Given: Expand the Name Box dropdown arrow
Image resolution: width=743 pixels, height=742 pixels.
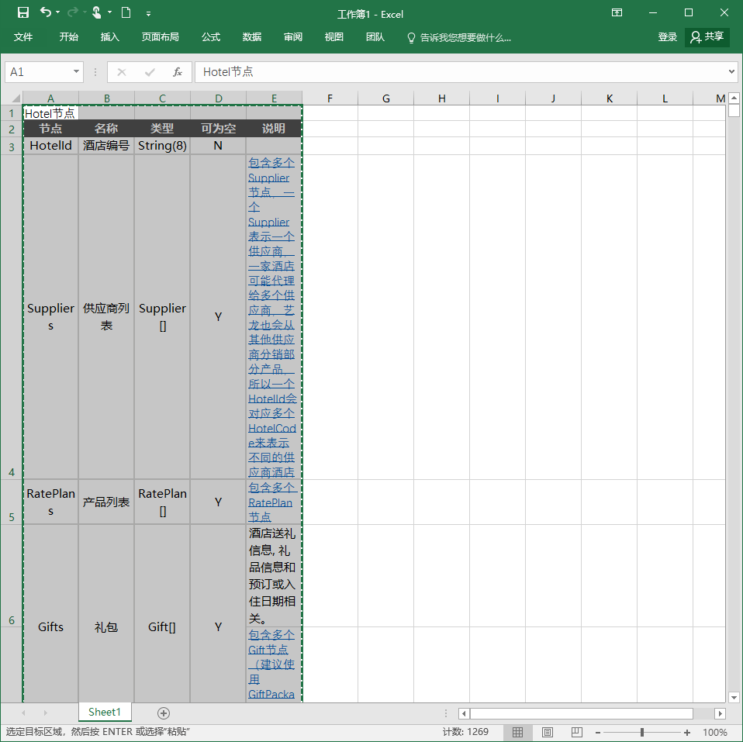Looking at the screenshot, I should click(76, 72).
